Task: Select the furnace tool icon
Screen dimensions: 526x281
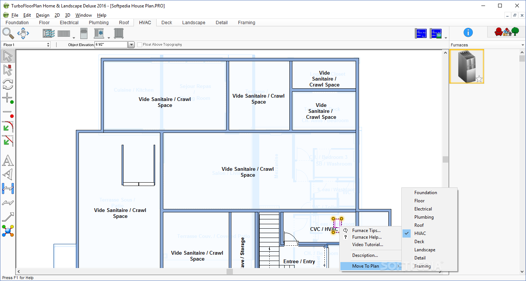Action: pos(84,34)
